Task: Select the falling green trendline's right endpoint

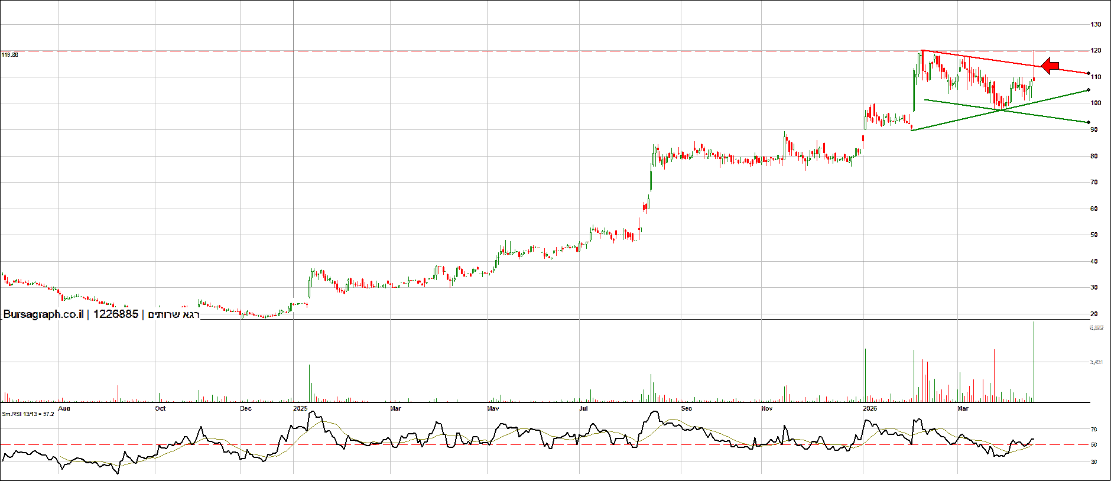Action: coord(1088,122)
